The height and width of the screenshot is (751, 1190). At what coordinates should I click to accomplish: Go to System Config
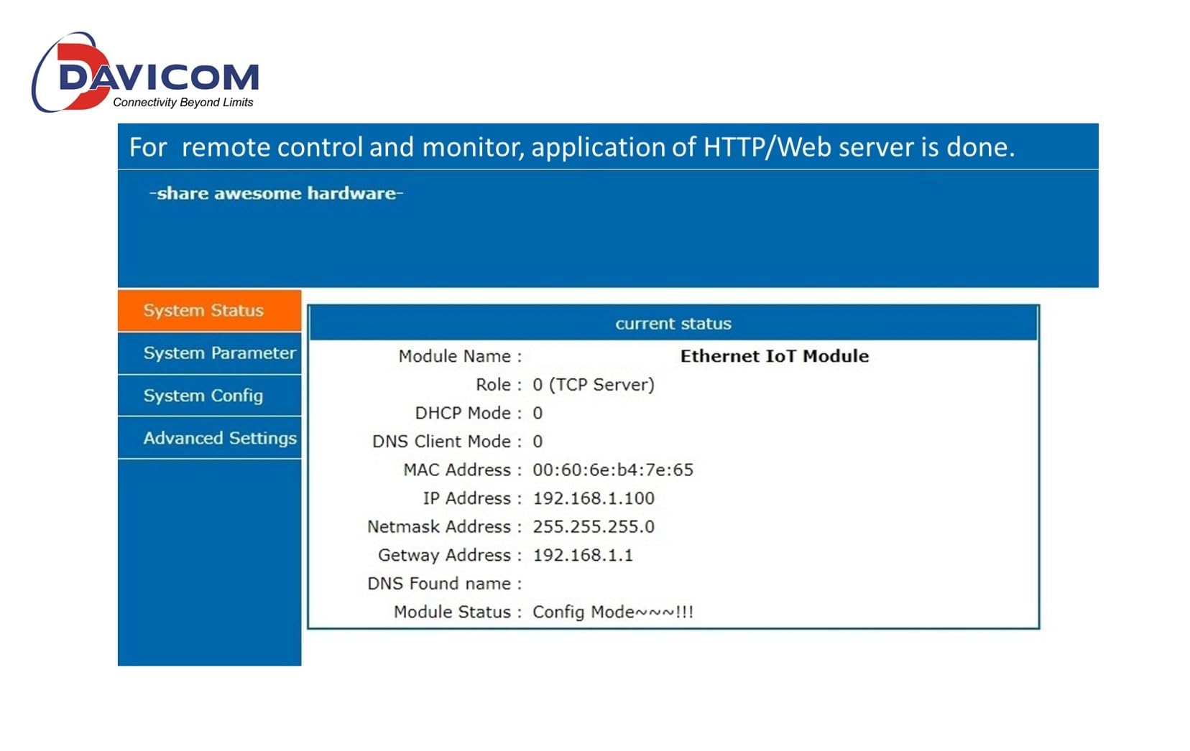click(x=209, y=396)
